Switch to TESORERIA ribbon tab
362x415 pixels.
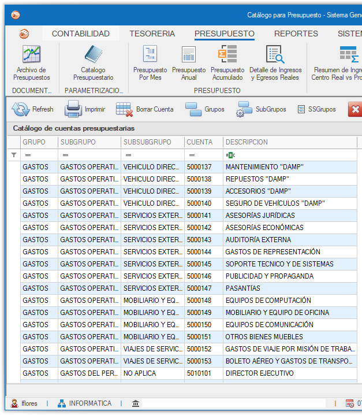[152, 34]
